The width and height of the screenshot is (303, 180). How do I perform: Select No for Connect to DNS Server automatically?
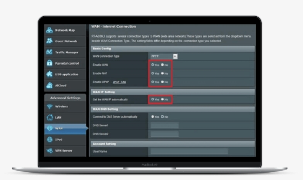tap(162, 116)
